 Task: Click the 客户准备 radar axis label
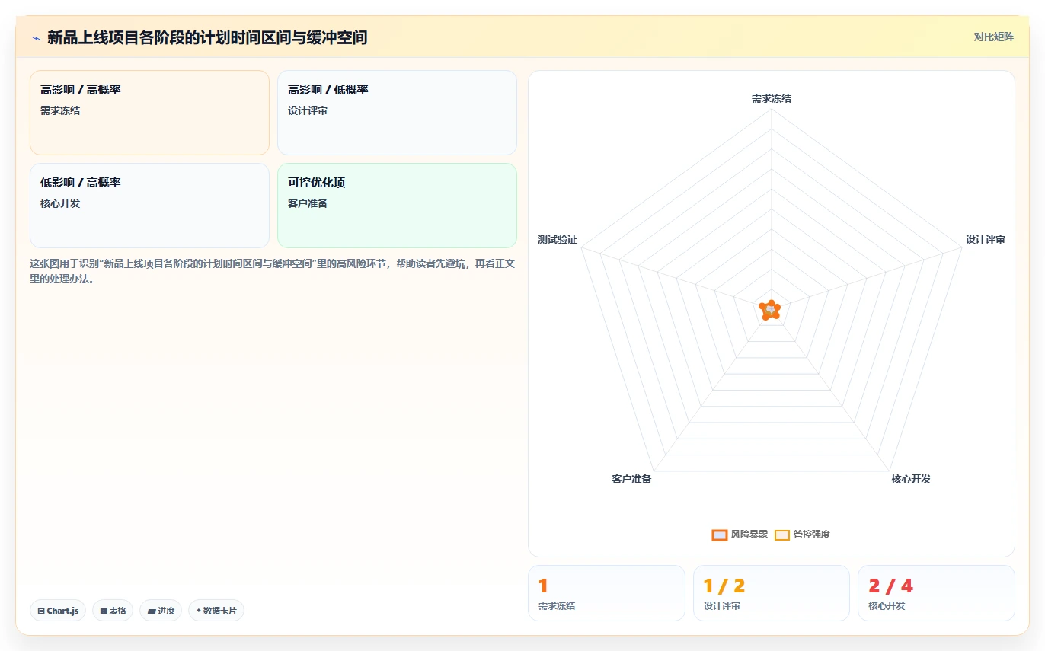tap(631, 479)
